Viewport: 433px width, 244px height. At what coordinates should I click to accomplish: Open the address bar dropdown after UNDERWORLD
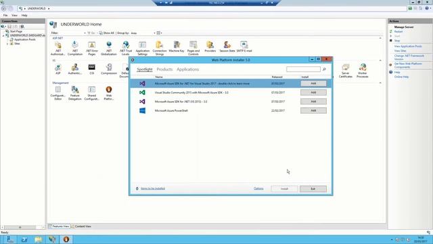[49, 9]
